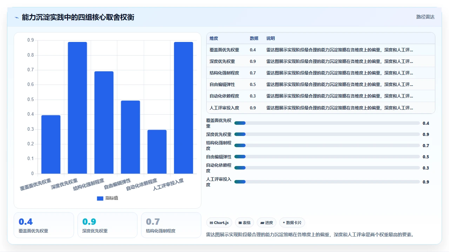Viewport: 449px width, 252px height.
Task: Select the 数据 column header
Action: 254,38
